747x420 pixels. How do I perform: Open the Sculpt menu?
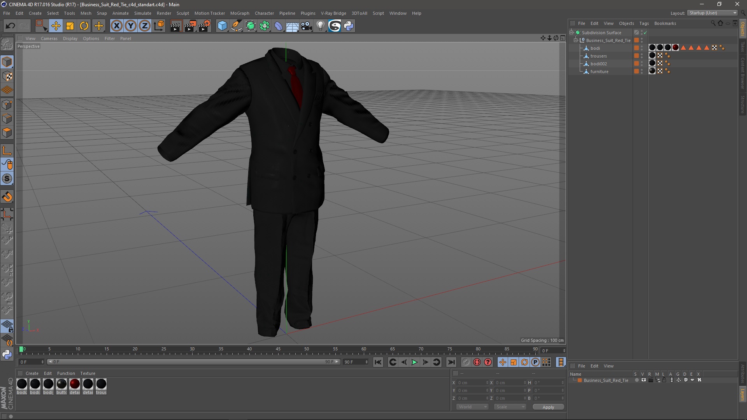182,13
